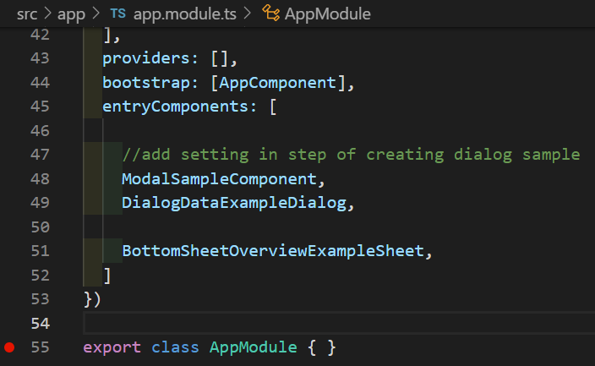Click the '//add setting in step' comment
The width and height of the screenshot is (595, 366).
click(352, 155)
